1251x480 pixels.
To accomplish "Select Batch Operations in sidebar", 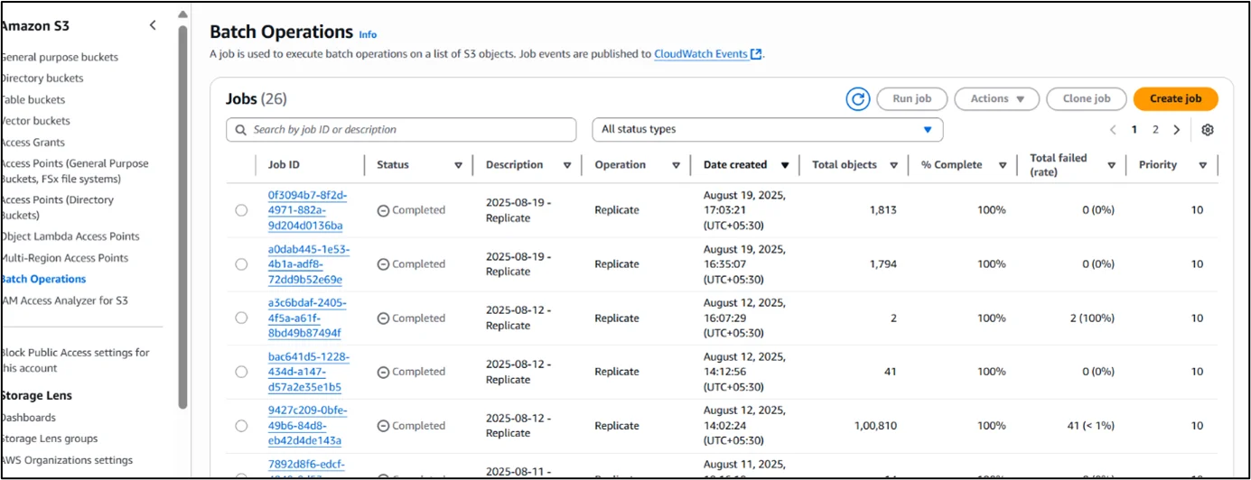I will [43, 280].
